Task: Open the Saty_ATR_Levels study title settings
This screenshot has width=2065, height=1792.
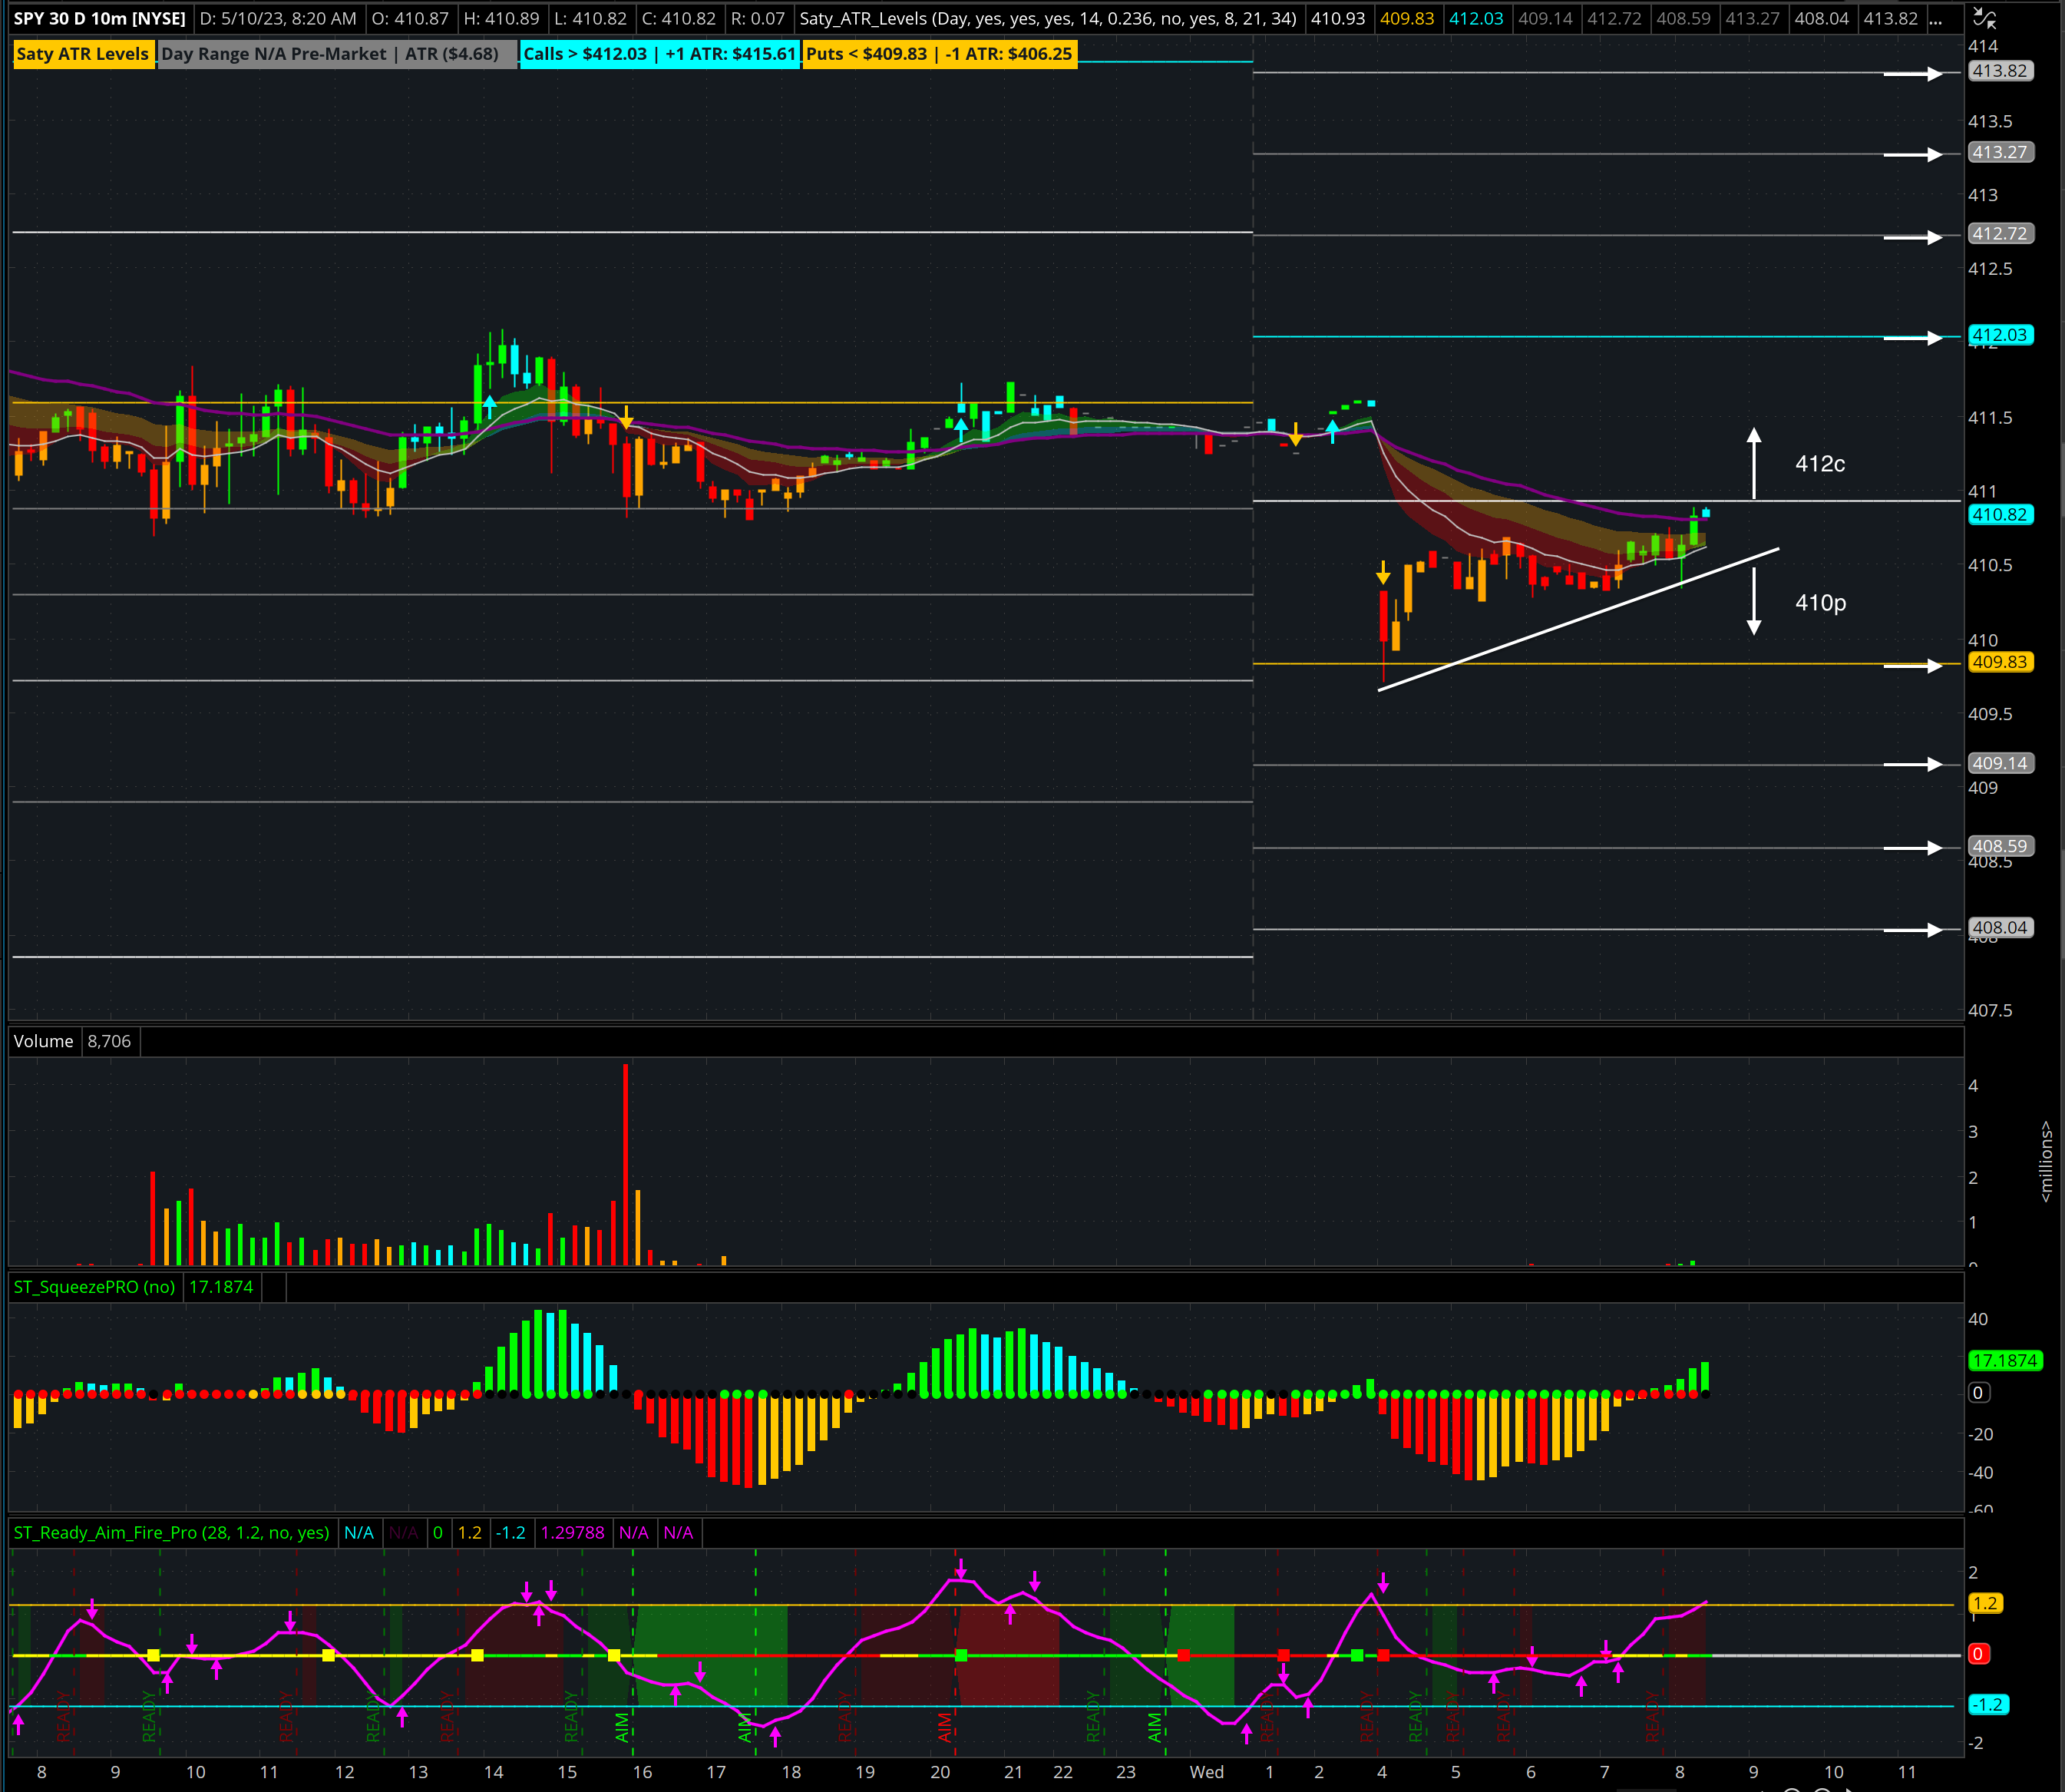Action: 1047,19
